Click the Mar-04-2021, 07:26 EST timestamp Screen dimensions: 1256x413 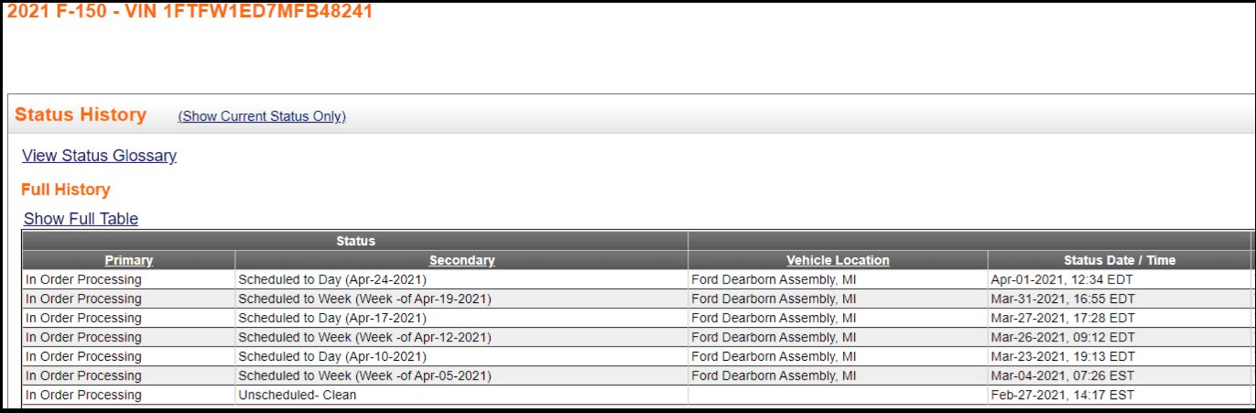click(x=1062, y=375)
